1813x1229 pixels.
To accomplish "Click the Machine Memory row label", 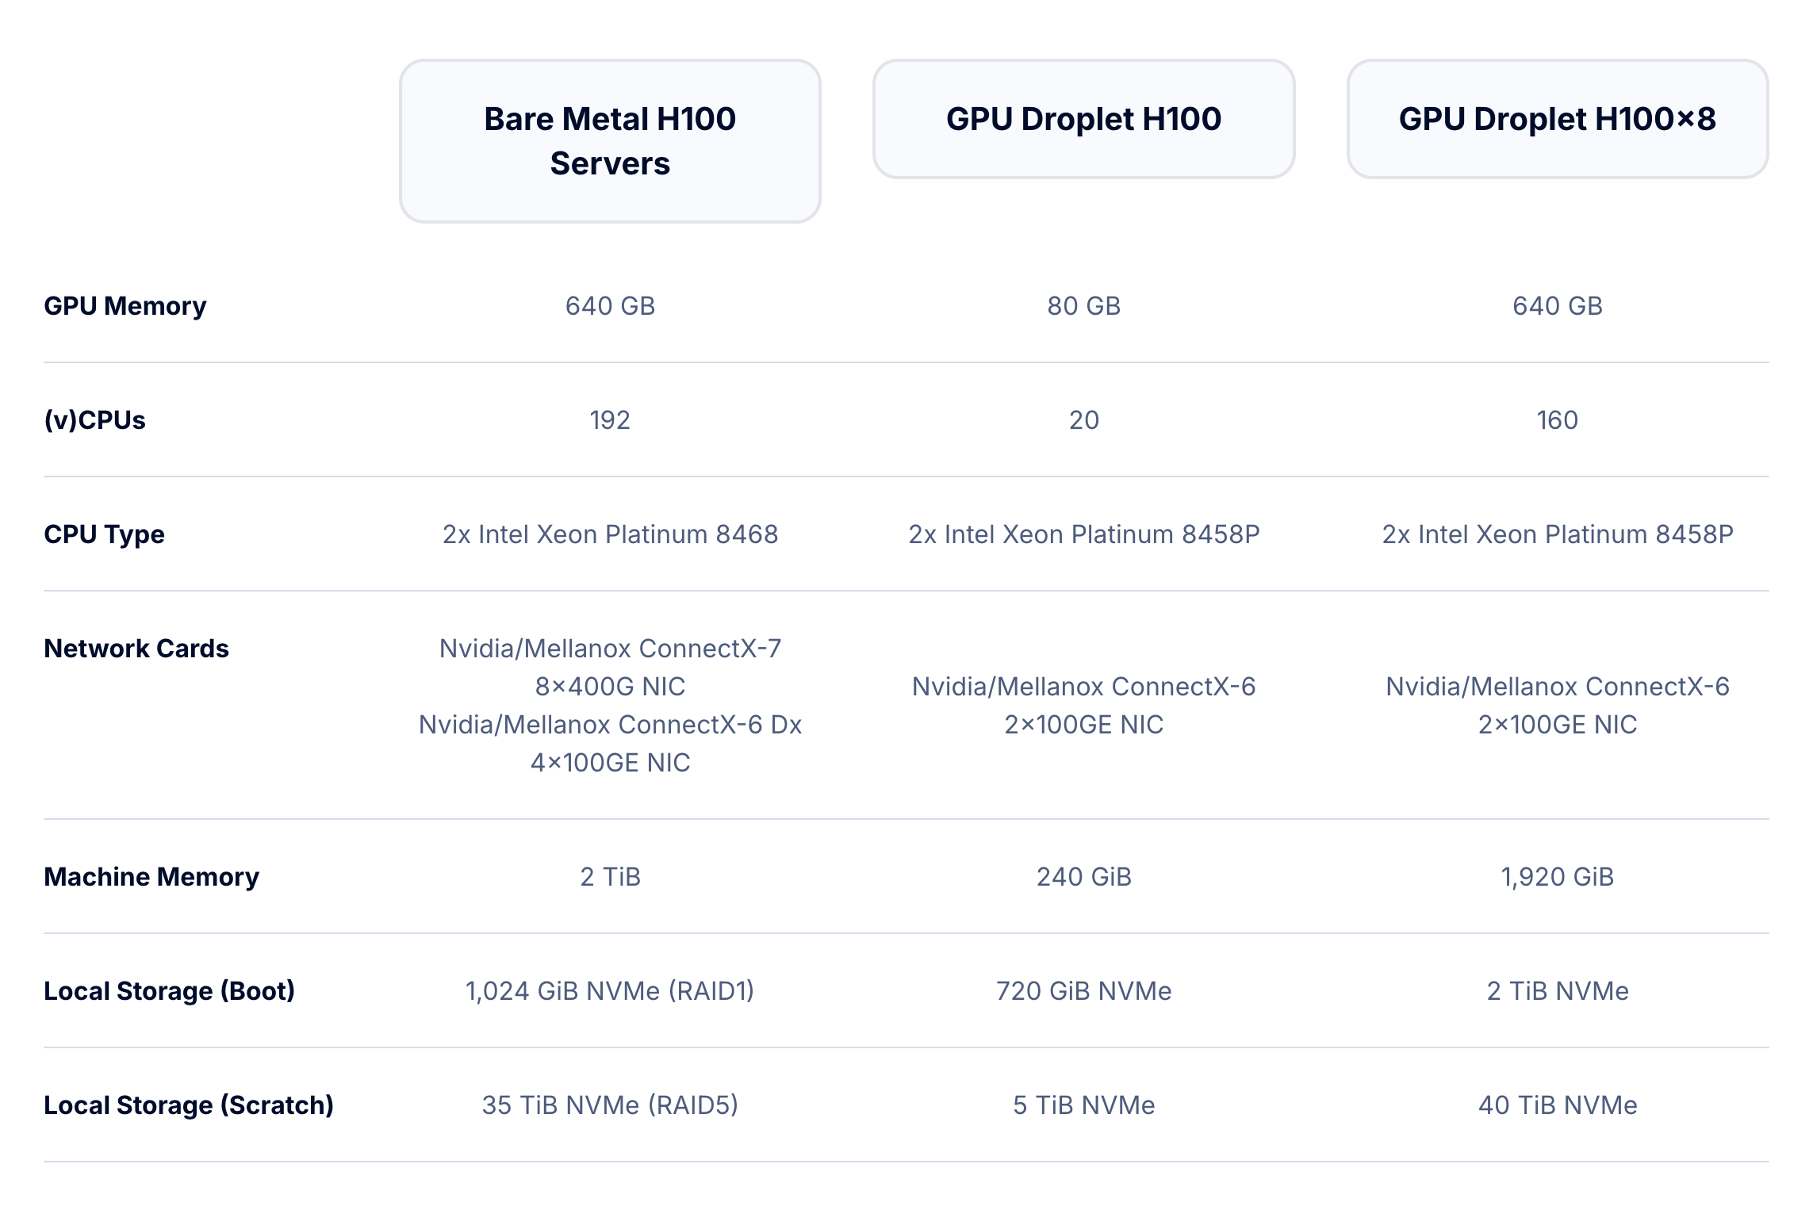I will point(151,877).
